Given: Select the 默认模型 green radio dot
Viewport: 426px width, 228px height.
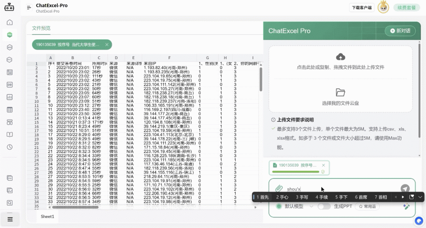Looking at the screenshot, I should (x=279, y=206).
